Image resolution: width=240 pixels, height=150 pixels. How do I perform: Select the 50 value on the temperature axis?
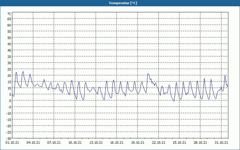point(9,38)
